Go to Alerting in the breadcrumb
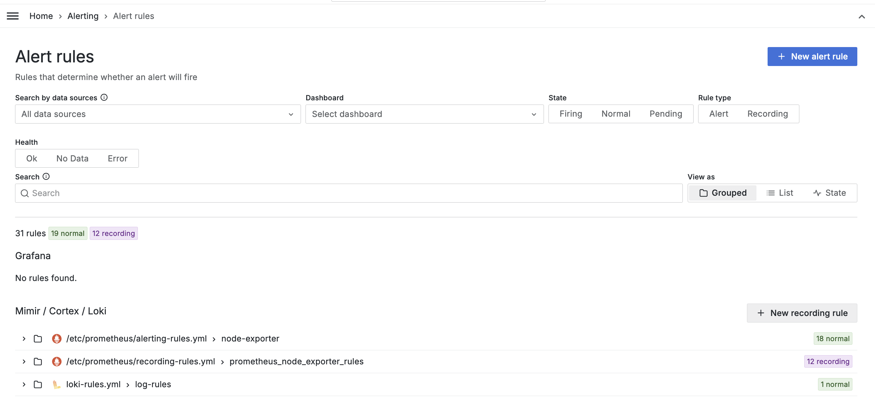 pyautogui.click(x=83, y=16)
